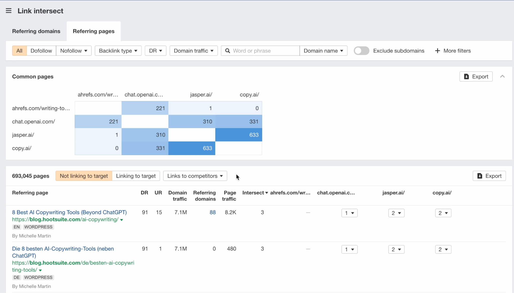514x293 pixels.
Task: Click the DE language tag
Action: click(x=17, y=277)
